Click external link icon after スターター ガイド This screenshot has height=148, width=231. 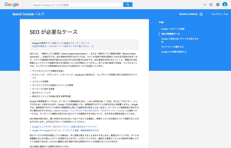click(89, 43)
